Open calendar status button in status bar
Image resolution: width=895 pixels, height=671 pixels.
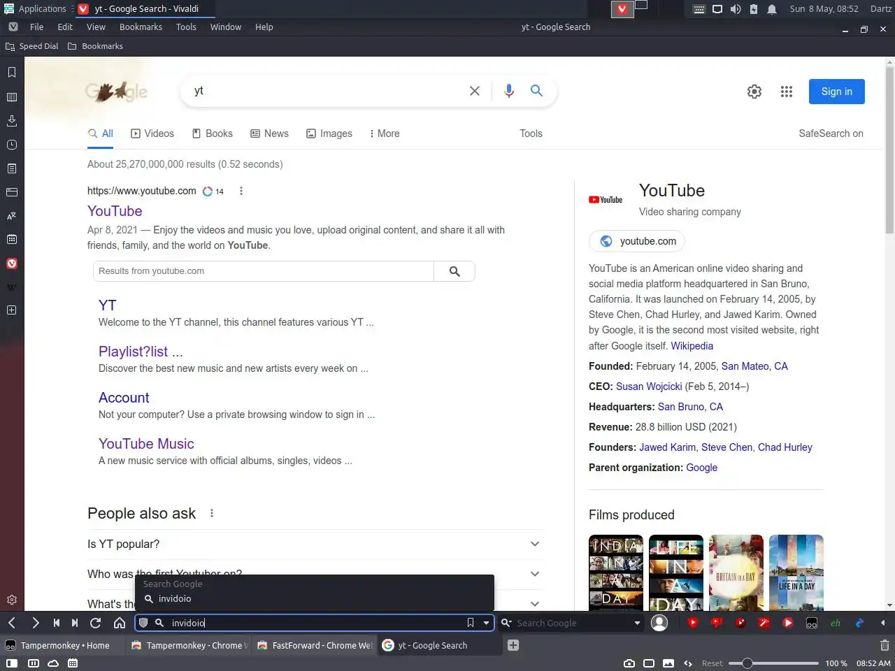73,663
